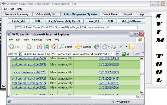The height and width of the screenshot is (105, 167).
Task: Click the green Go arrow button
Action: 123,54
